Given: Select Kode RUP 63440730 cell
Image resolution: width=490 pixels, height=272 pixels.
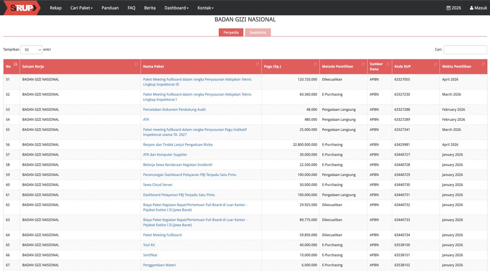Looking at the screenshot, I should tap(402, 185).
